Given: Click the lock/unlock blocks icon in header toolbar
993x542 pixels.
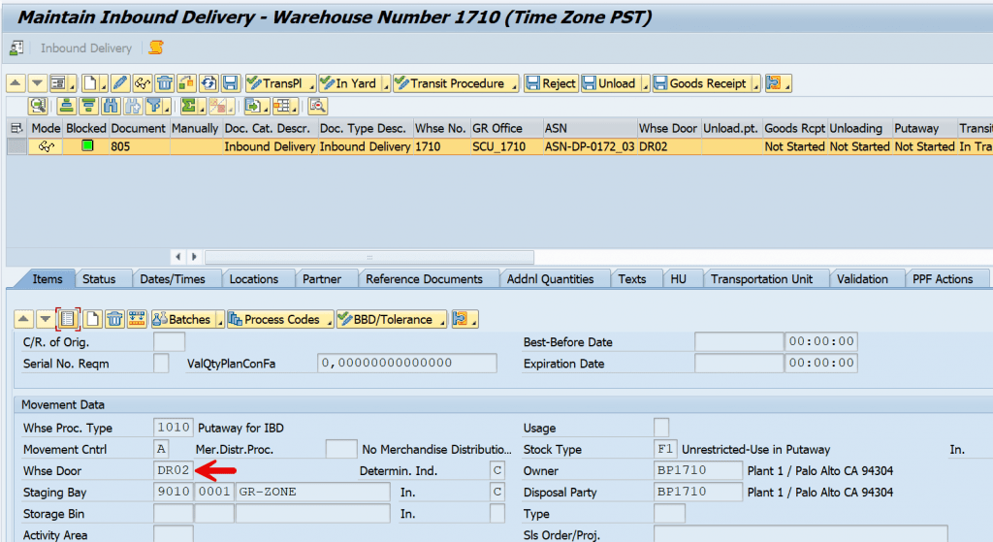Looking at the screenshot, I should point(186,83).
